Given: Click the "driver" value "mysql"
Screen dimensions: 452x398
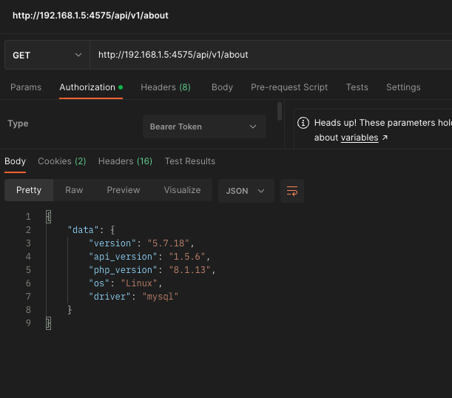Looking at the screenshot, I should coord(161,296).
